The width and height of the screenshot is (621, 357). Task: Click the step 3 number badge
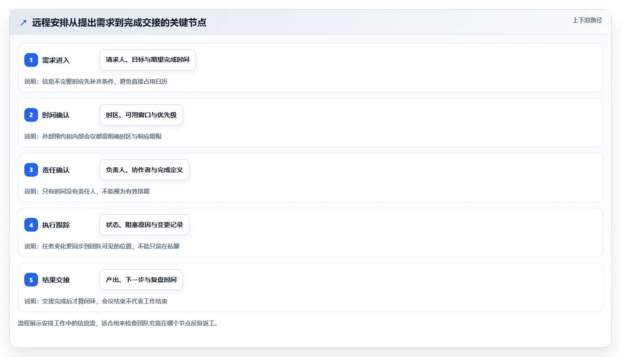click(31, 170)
